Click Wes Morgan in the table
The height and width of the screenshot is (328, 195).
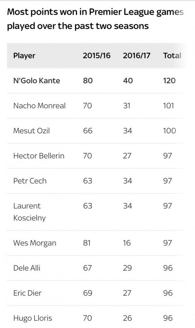tap(35, 243)
